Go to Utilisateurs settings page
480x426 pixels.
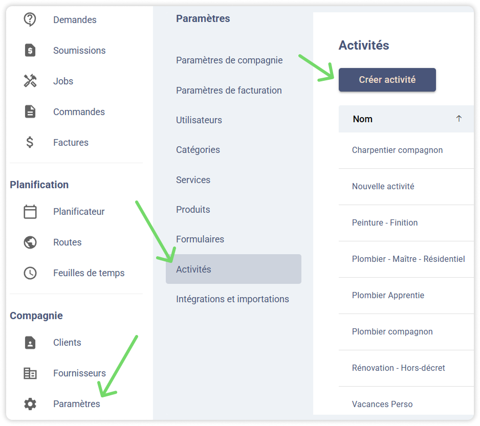199,120
